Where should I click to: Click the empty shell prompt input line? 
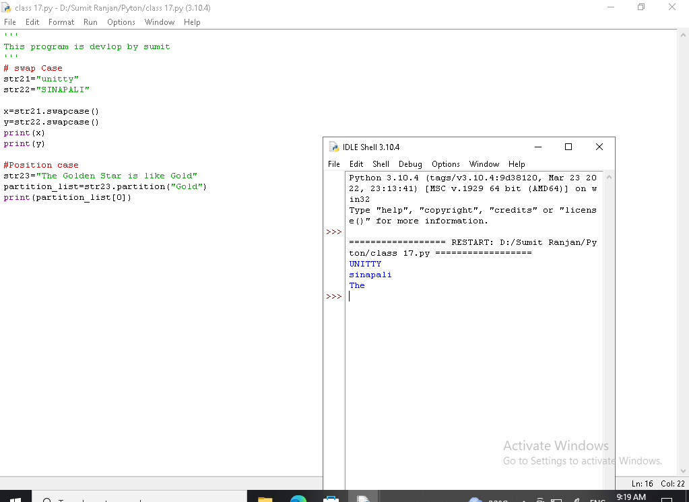tap(471, 297)
